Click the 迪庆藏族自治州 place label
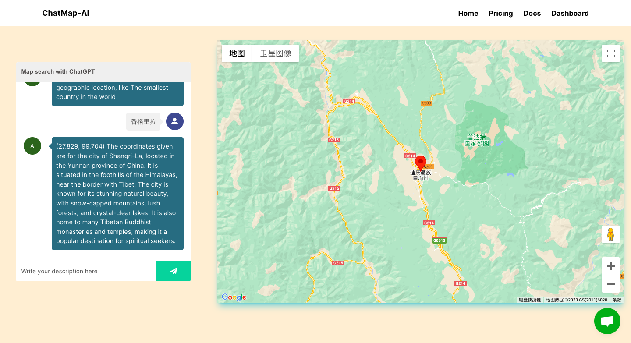This screenshot has height=343, width=631. point(421,175)
